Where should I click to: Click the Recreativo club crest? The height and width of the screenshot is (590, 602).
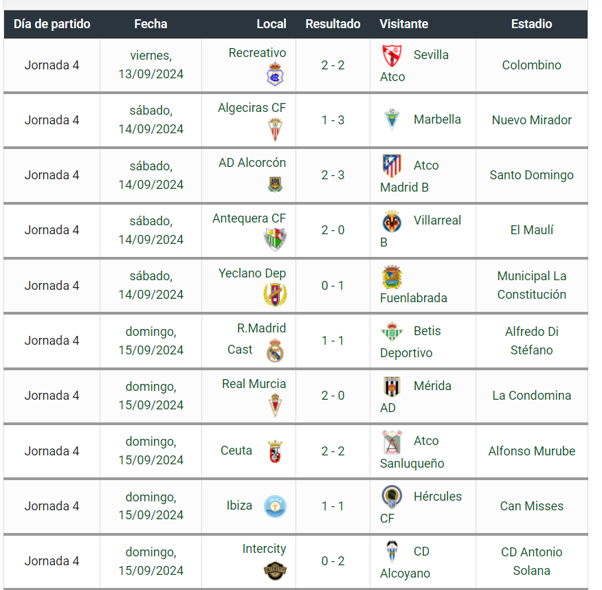pos(275,74)
